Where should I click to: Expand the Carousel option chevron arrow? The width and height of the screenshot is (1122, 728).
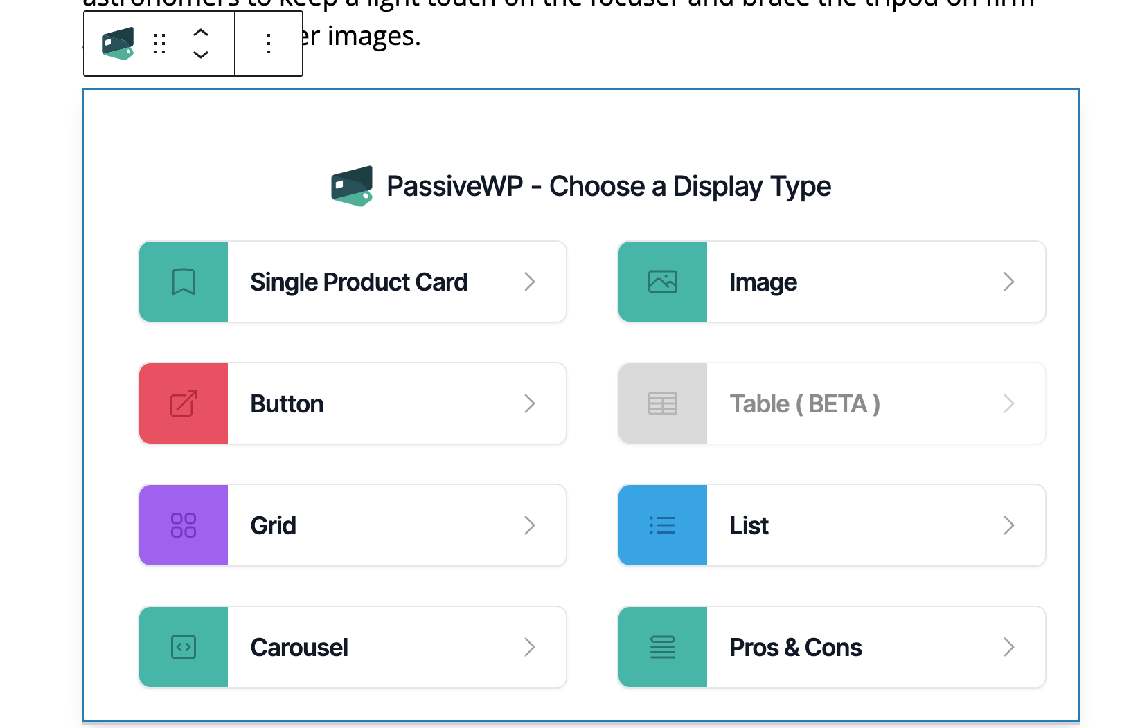tap(530, 647)
